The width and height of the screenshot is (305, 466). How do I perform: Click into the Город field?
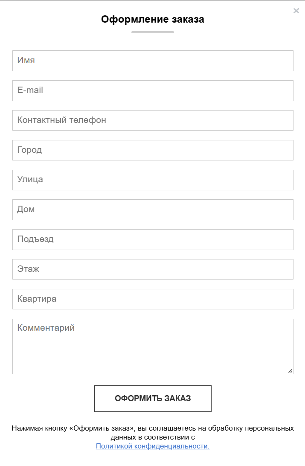pos(153,150)
